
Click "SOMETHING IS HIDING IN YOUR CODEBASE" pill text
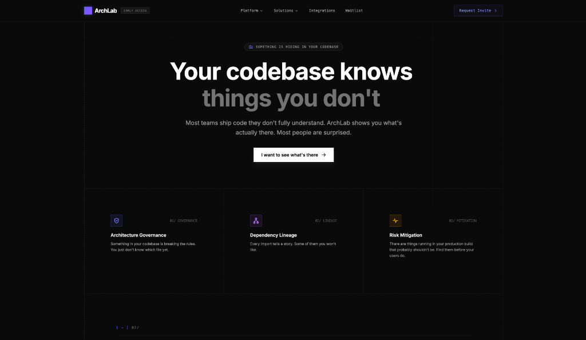pos(297,47)
